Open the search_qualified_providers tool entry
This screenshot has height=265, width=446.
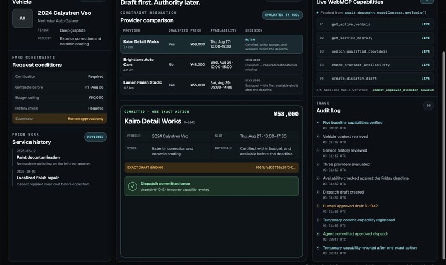[375, 51]
